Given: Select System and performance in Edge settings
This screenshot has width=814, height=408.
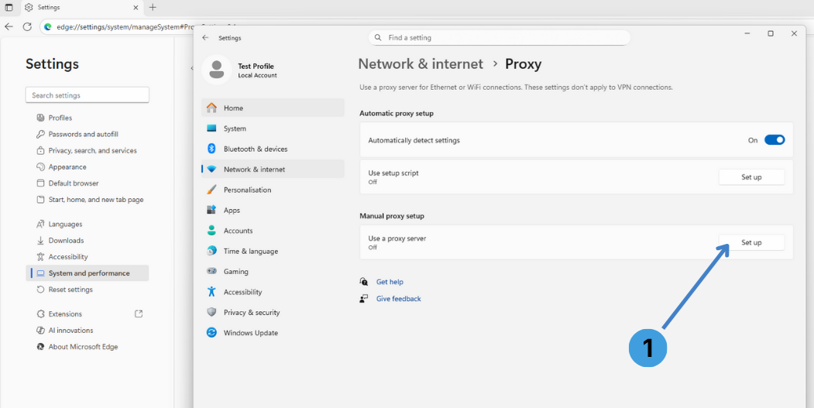Looking at the screenshot, I should [88, 273].
